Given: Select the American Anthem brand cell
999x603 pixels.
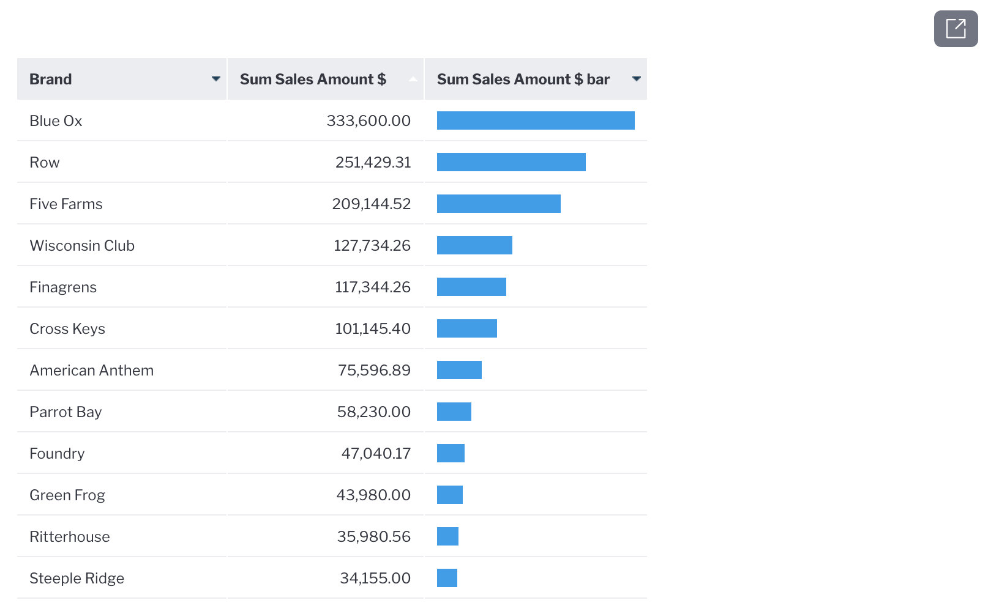Looking at the screenshot, I should point(122,370).
